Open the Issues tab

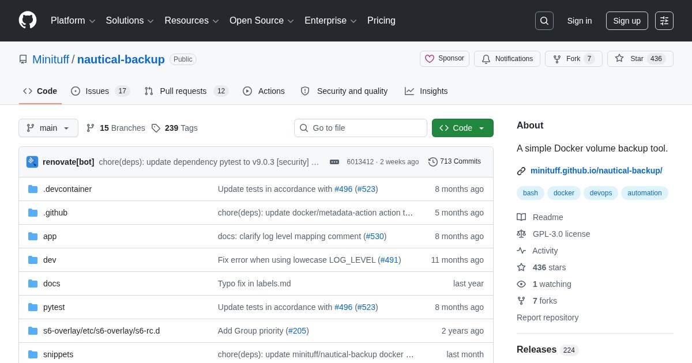point(100,91)
